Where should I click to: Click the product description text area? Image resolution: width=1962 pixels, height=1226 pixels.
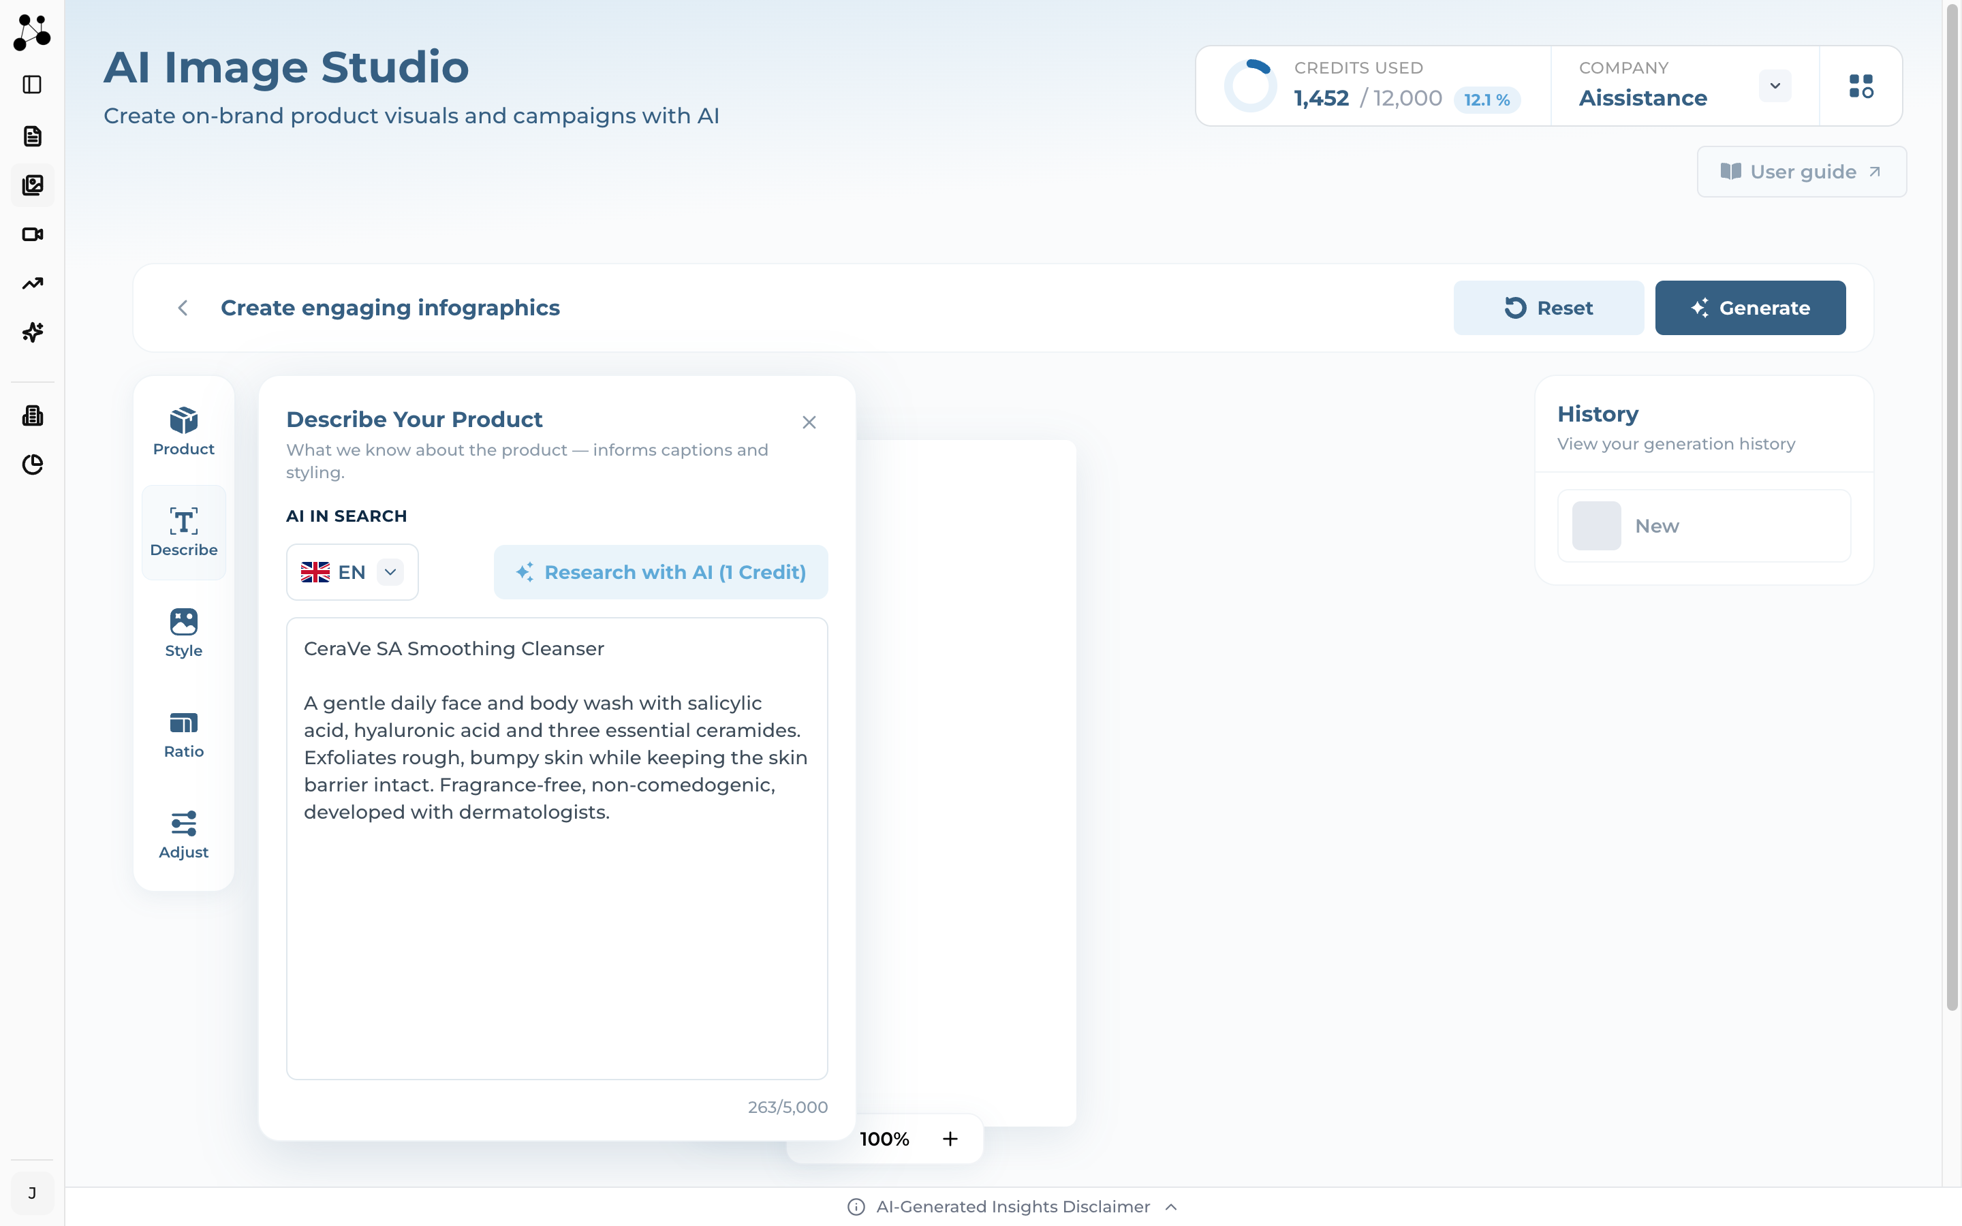[x=557, y=848]
